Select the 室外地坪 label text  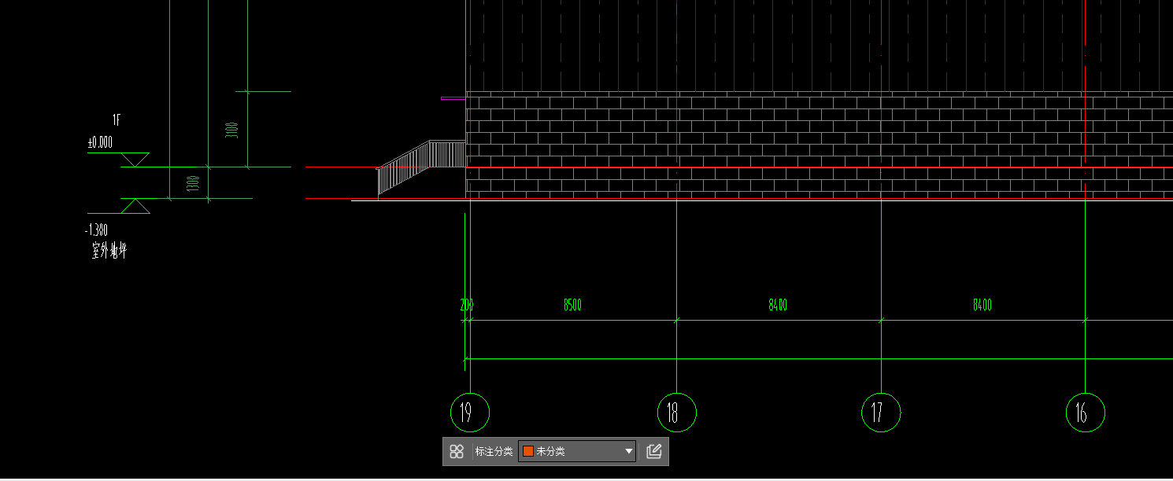pos(109,252)
